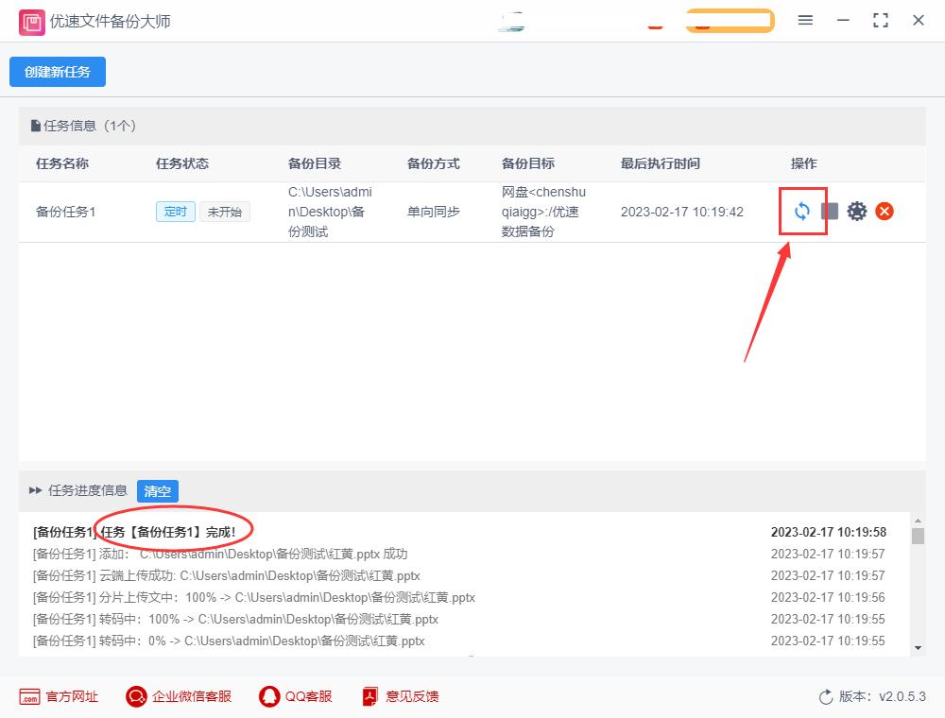Screen dimensions: 945x718
Task: Open 企业微信客服 customer service
Action: point(178,696)
